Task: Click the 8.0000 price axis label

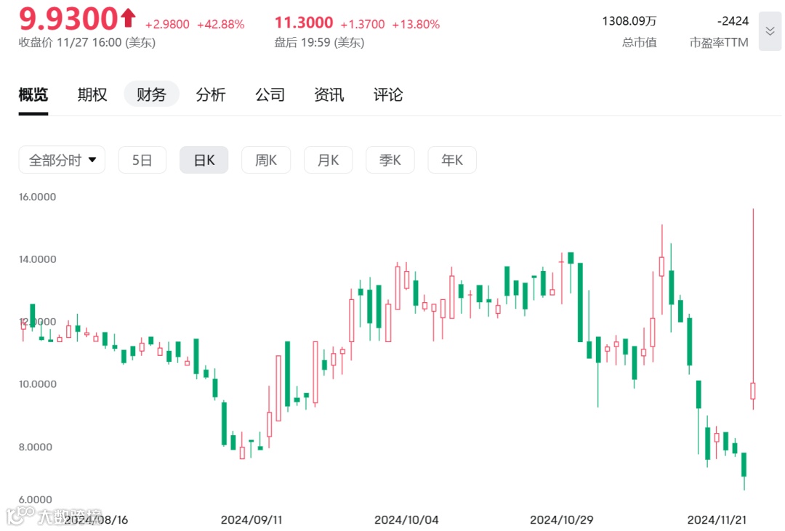Action: click(x=36, y=447)
